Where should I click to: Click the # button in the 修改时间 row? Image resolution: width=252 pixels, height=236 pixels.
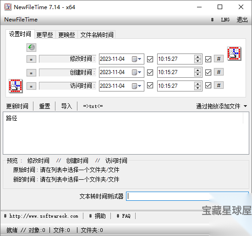pos(219,59)
